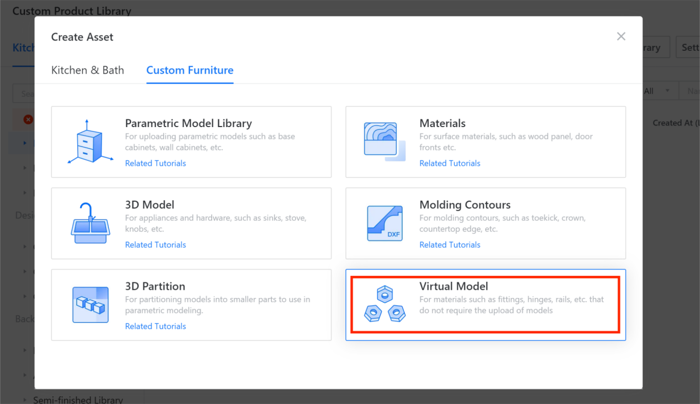Click the Parametric Model Library cabinet icon
The width and height of the screenshot is (700, 404).
(88, 142)
